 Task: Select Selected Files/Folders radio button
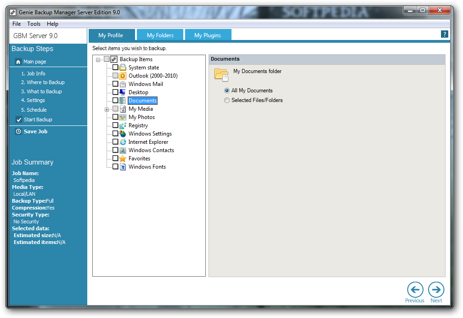227,101
